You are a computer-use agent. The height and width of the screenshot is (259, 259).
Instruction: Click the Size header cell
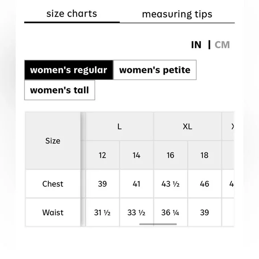point(53,141)
